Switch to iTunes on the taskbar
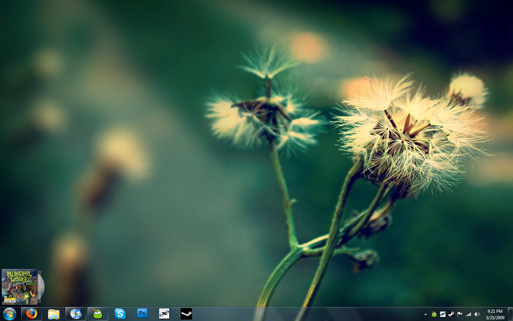This screenshot has width=513, height=321. tap(76, 314)
